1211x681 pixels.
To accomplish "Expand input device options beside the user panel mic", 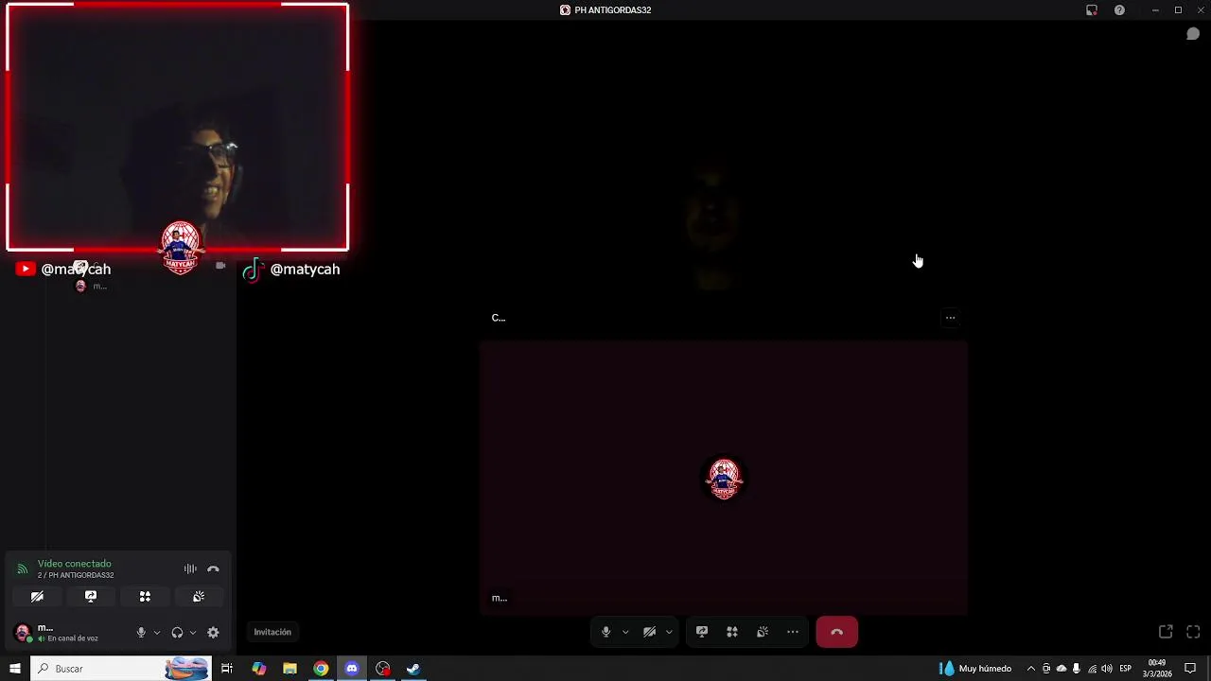I will coord(156,633).
